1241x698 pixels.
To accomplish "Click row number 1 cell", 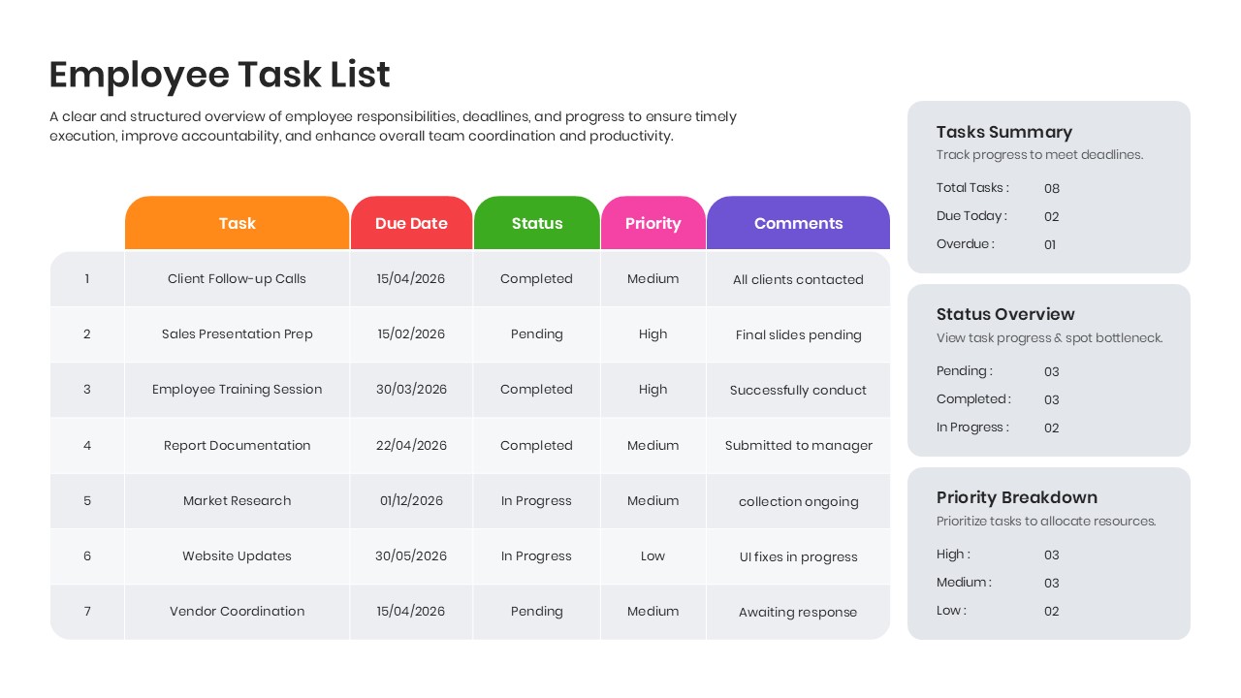I will [87, 279].
